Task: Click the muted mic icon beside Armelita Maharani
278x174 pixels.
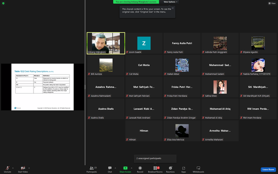Action: [203, 140]
